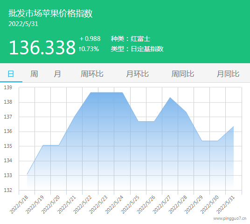Open the 周同比 tab

pyautogui.click(x=183, y=74)
